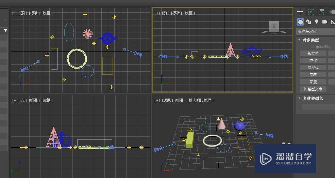Image resolution: width=335 pixels, height=178 pixels.
Task: Click the 圆柱体 cylinder button
Action: pos(313,68)
